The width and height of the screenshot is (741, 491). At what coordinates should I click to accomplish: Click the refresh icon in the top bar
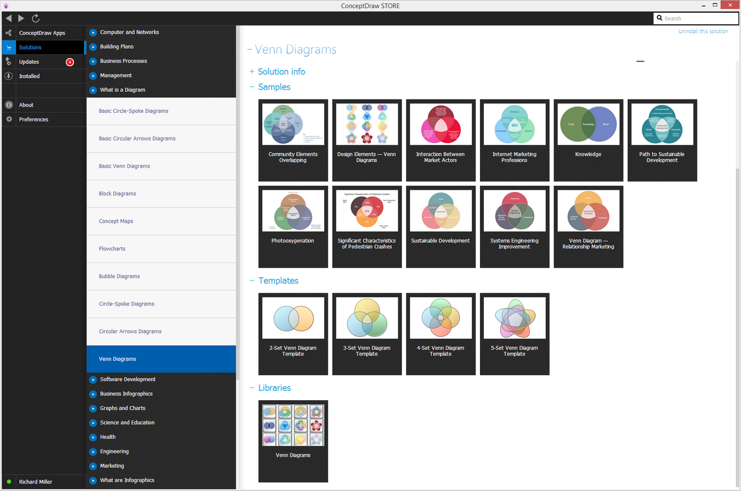pos(36,19)
